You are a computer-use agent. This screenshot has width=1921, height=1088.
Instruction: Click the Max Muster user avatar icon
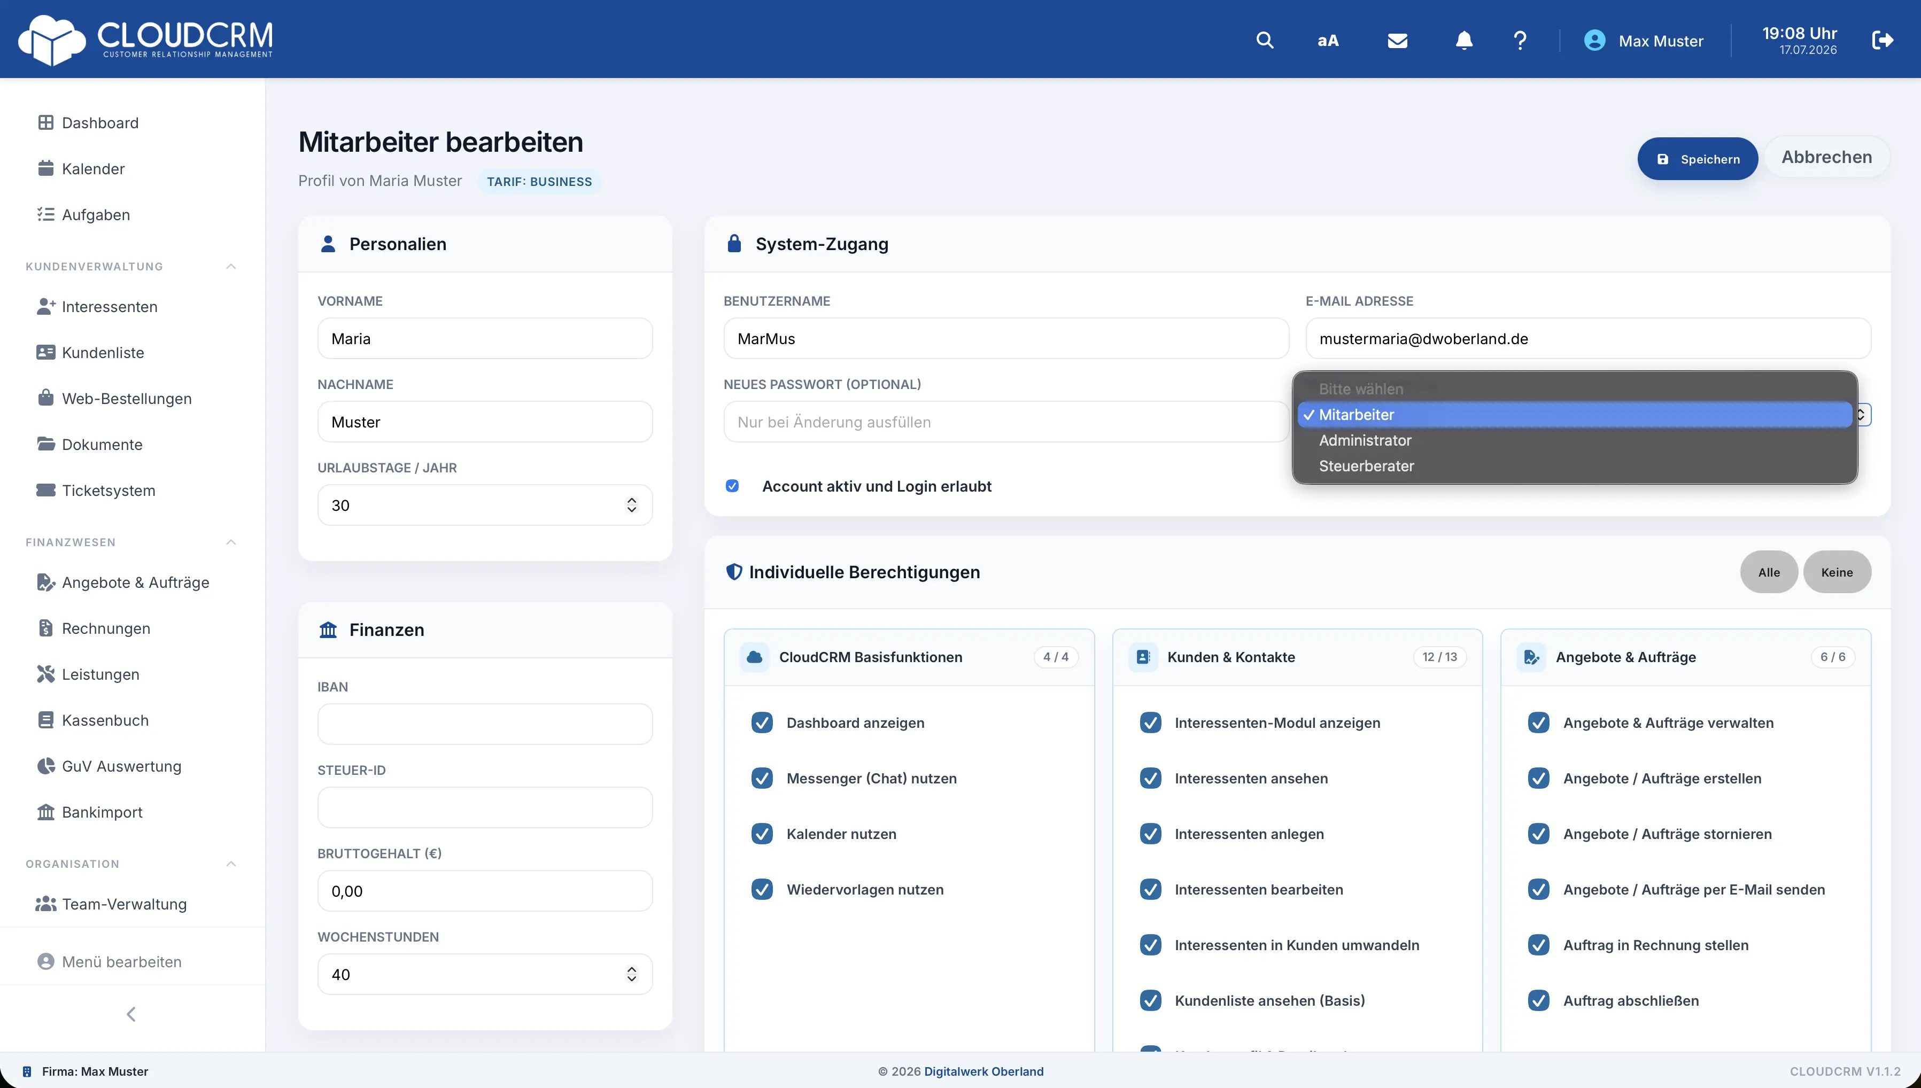coord(1594,41)
